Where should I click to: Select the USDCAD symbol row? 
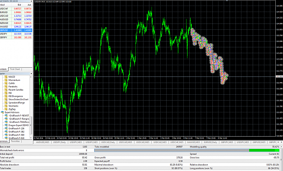[16, 16]
